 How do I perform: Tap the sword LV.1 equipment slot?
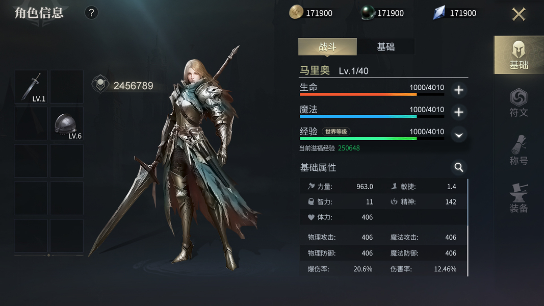pos(31,87)
